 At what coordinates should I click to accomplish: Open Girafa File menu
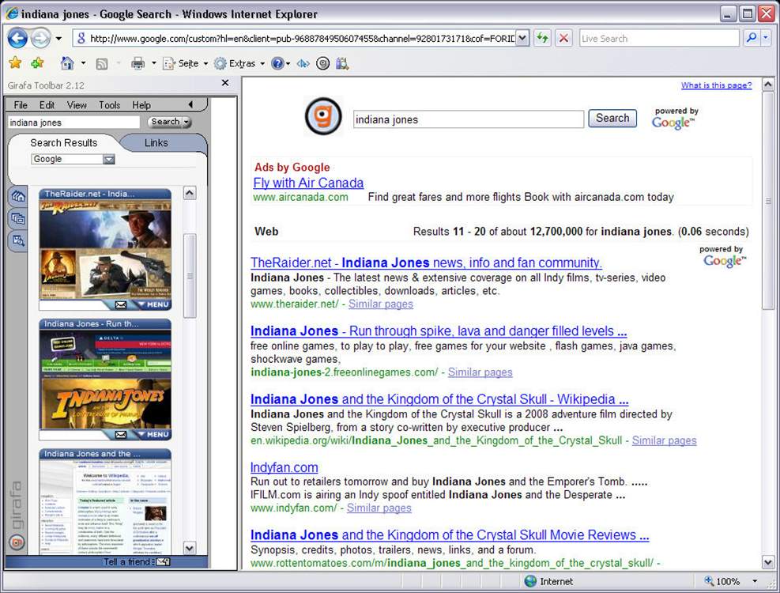click(x=21, y=105)
